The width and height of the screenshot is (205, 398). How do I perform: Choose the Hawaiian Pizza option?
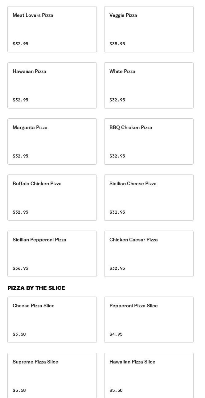point(52,85)
